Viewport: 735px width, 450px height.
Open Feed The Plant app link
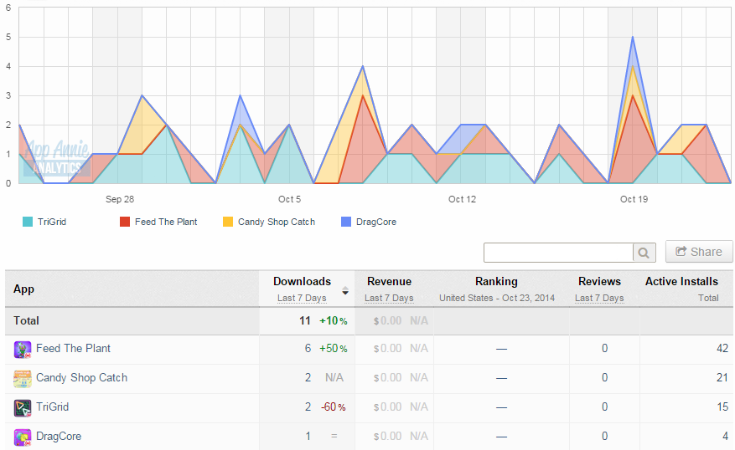click(x=73, y=349)
